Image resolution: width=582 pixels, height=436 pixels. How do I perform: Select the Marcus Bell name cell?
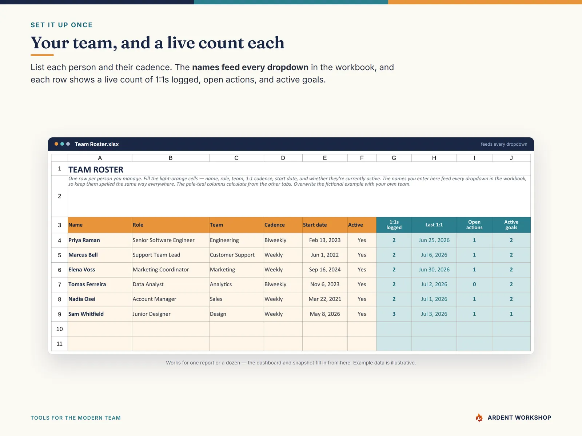pos(100,255)
